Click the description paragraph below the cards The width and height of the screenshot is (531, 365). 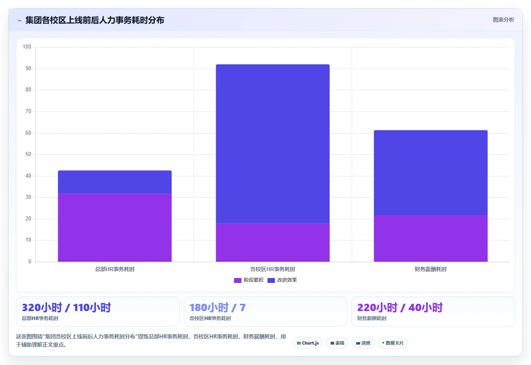click(151, 341)
